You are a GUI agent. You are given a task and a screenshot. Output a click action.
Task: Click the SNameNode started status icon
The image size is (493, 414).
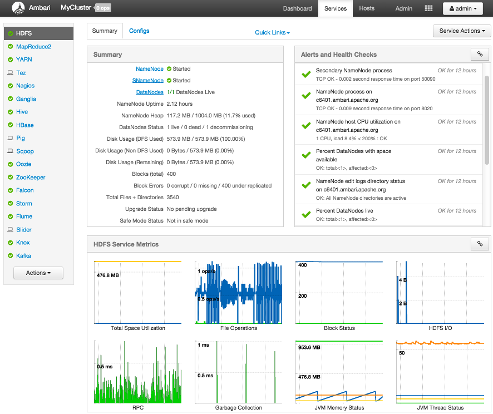pos(169,81)
